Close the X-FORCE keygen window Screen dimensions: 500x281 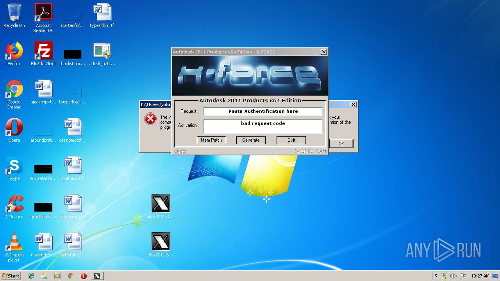coord(324,52)
